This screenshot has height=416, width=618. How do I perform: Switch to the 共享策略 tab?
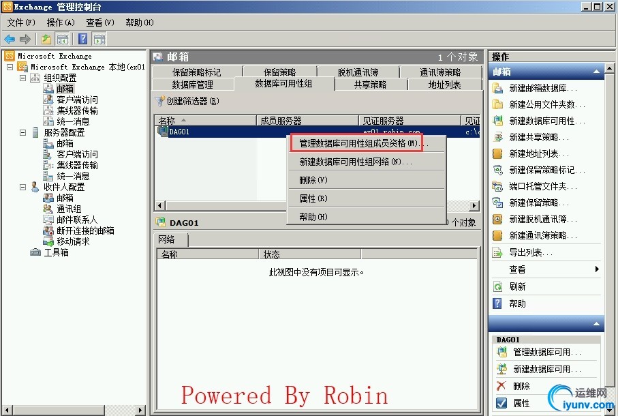pos(371,85)
